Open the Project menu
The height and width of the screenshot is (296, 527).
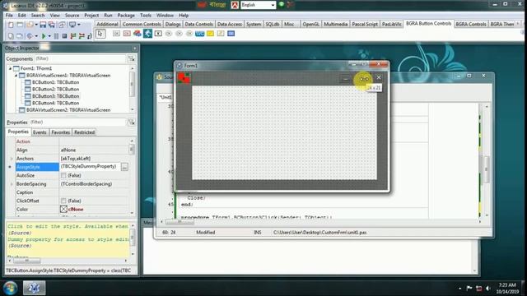tap(91, 16)
